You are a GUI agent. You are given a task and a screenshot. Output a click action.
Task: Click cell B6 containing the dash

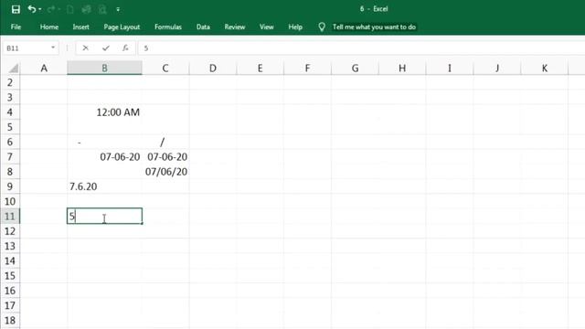coord(104,143)
